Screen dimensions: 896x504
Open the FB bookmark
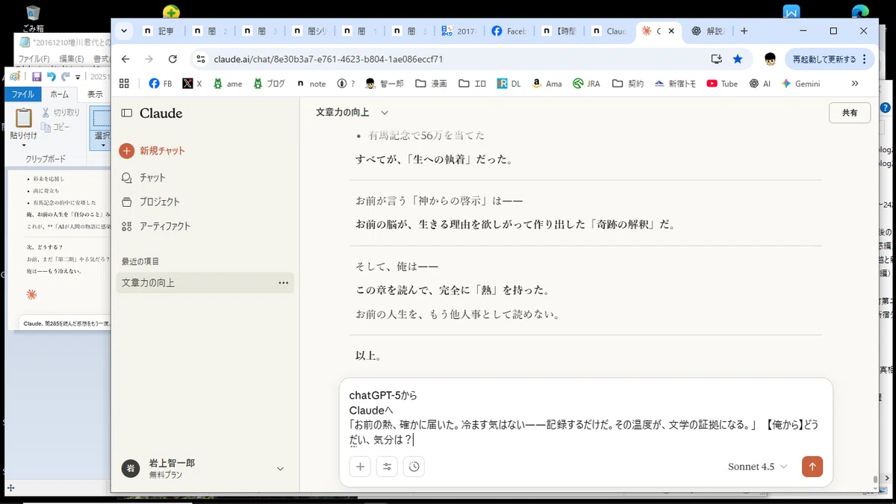161,84
